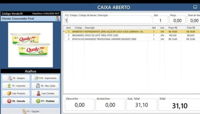This screenshot has width=200, height=114.
Task: Click the Cliente: Consumidor Final label
Action: pos(18,19)
